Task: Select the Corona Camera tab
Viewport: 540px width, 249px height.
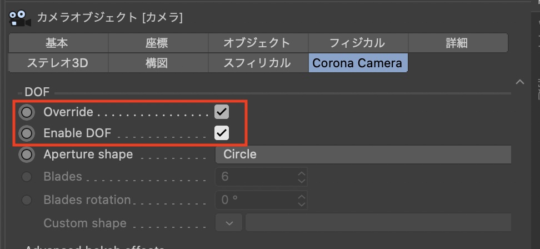Action: point(357,63)
